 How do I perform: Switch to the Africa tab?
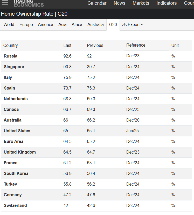pos(77,24)
